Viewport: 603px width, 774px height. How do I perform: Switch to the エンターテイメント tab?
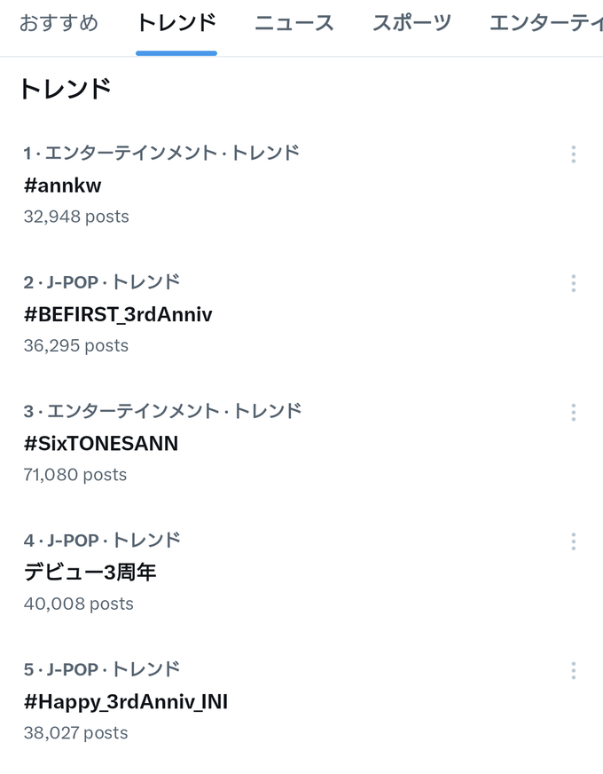pos(546,23)
